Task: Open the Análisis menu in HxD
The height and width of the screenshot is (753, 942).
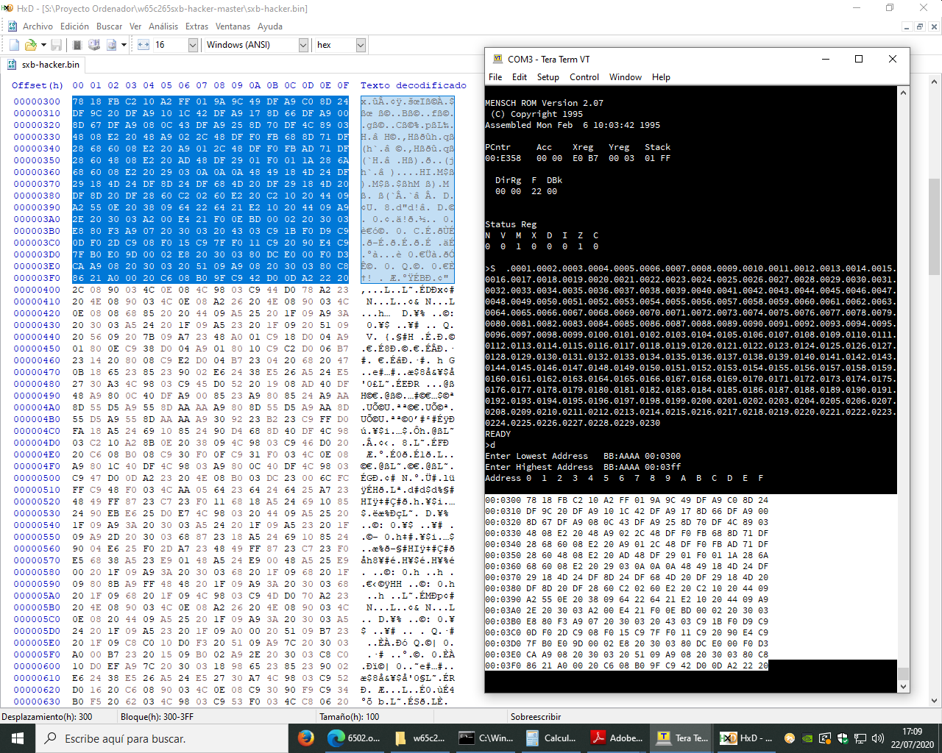Action: tap(163, 26)
